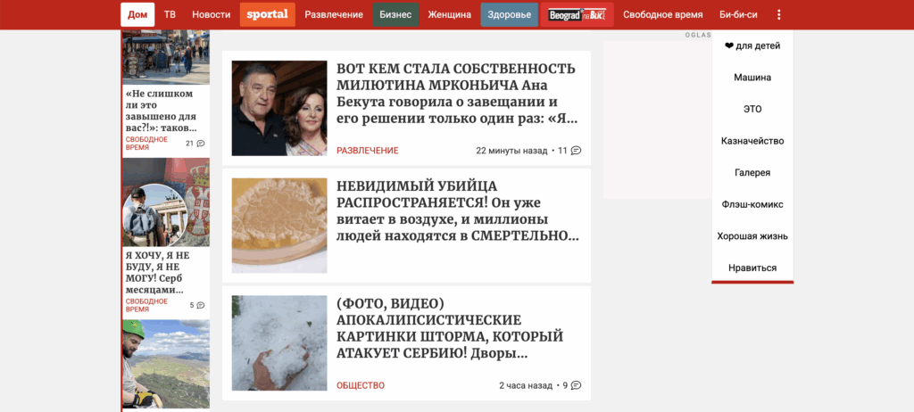This screenshot has height=412, width=914.
Task: Click the sportal logo tab
Action: point(268,14)
